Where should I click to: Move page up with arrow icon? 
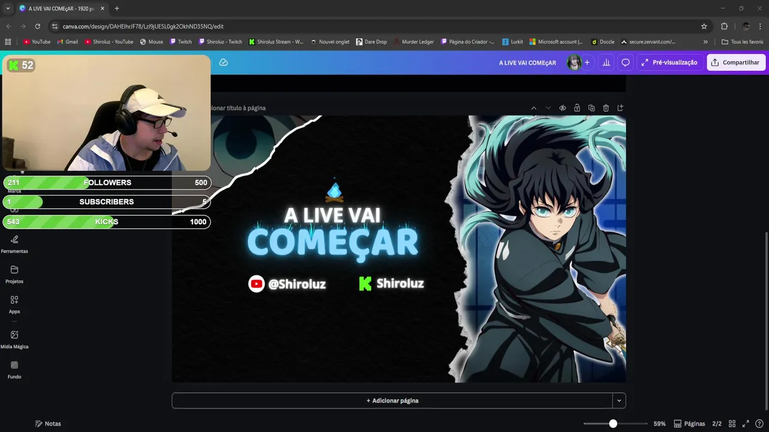(x=533, y=108)
